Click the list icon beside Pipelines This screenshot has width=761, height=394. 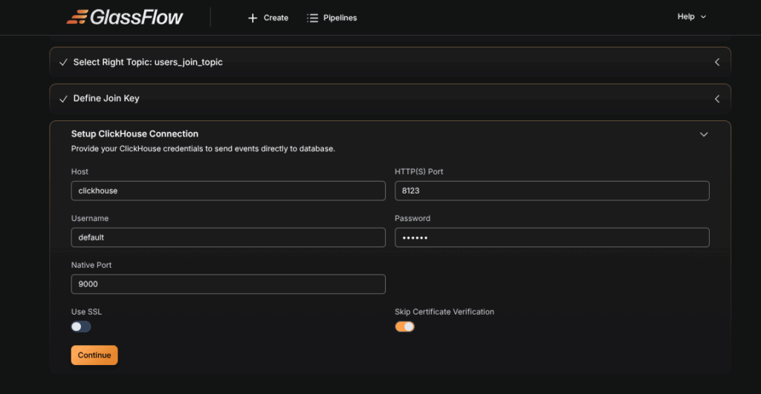click(313, 18)
